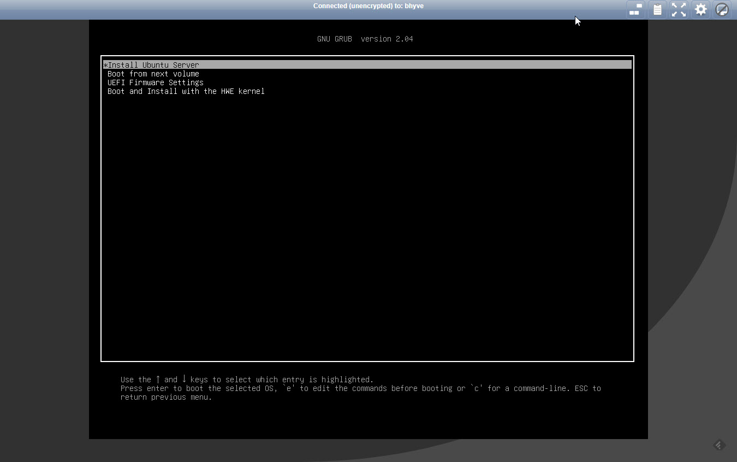Click the 'Press enter to boot the selected OS' line
Image resolution: width=737 pixels, height=462 pixels.
coord(360,388)
